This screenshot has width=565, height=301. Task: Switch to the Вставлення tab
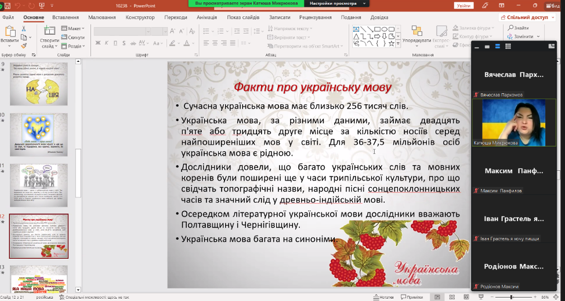coord(65,17)
